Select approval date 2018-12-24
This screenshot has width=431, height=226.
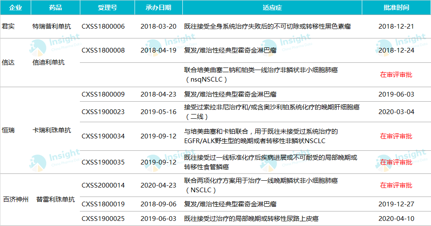396,50
